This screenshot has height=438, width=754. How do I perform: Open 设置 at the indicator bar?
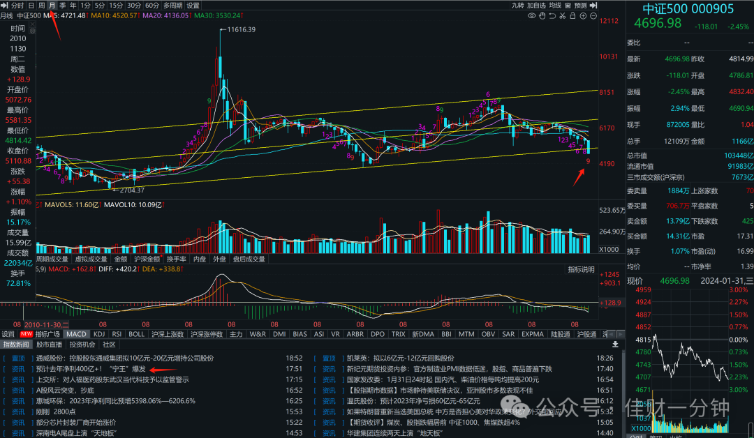point(8,334)
